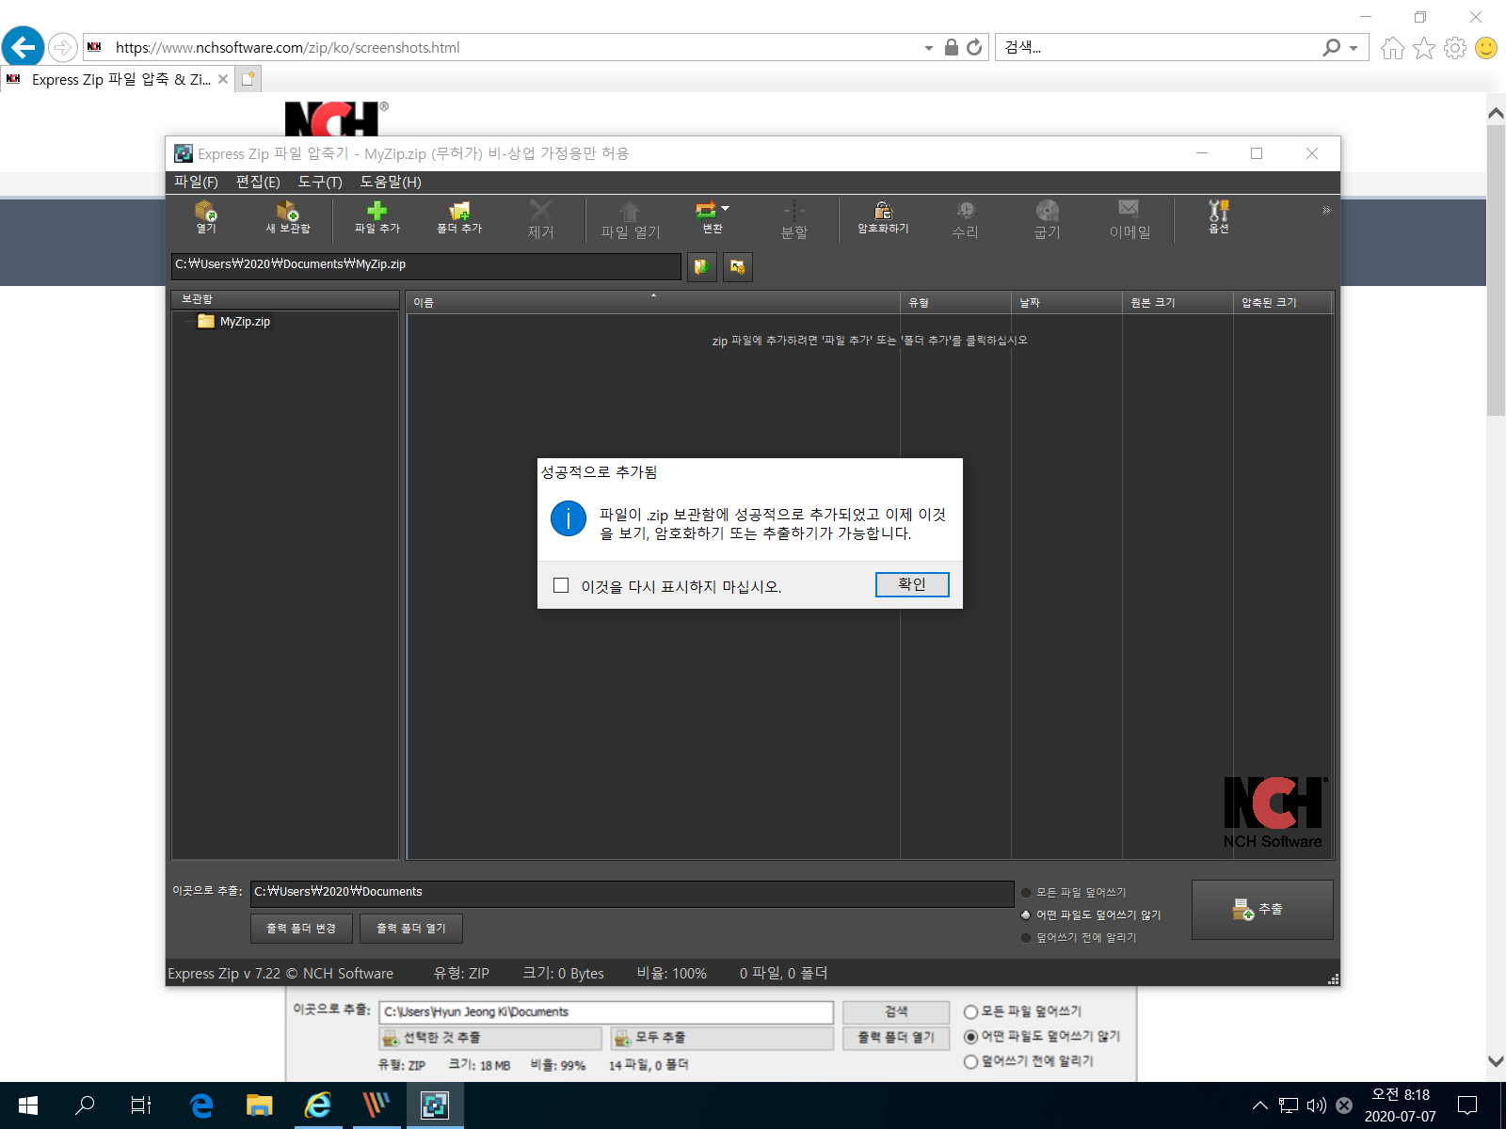Click the second folder icon beside path
The width and height of the screenshot is (1506, 1129).
tap(737, 266)
